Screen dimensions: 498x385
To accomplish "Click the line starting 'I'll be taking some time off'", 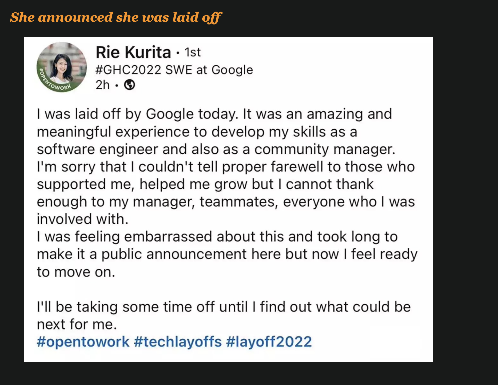I will click(x=224, y=307).
